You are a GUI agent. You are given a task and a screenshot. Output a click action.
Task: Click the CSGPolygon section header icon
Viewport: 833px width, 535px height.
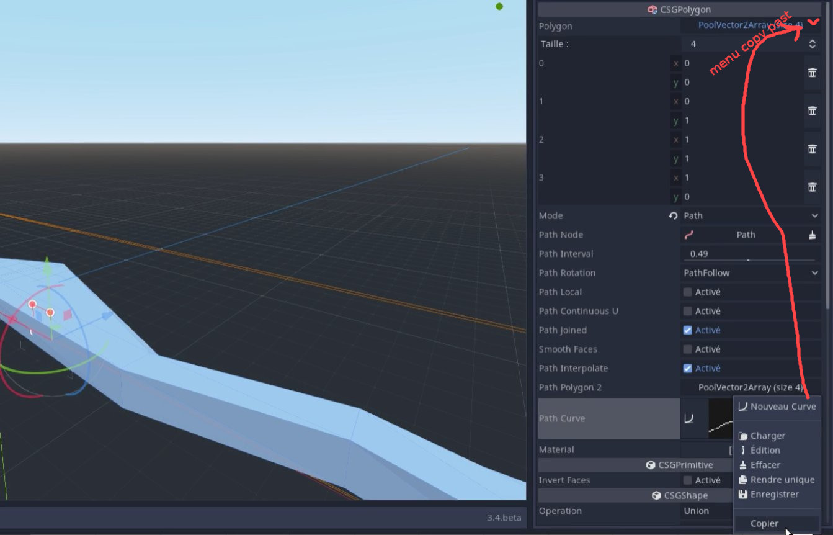[x=653, y=10]
